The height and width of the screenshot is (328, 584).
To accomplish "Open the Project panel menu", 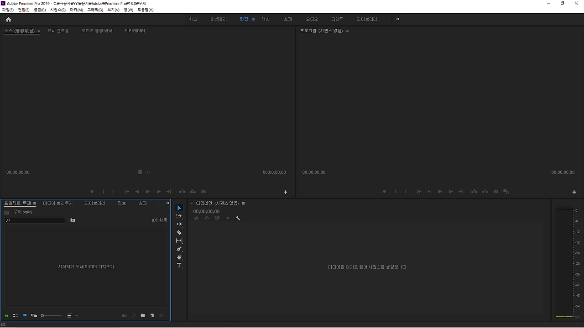I will click(x=35, y=203).
